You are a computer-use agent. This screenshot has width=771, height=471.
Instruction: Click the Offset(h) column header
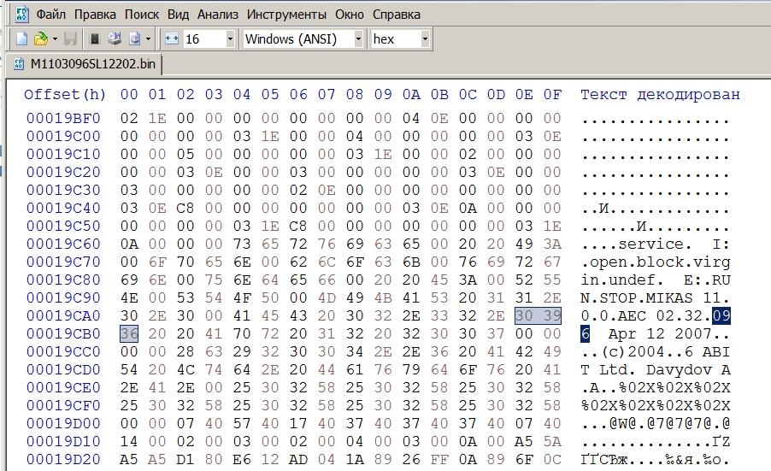click(65, 94)
